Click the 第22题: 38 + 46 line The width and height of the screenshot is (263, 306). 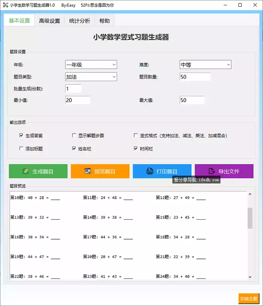click(x=35, y=276)
